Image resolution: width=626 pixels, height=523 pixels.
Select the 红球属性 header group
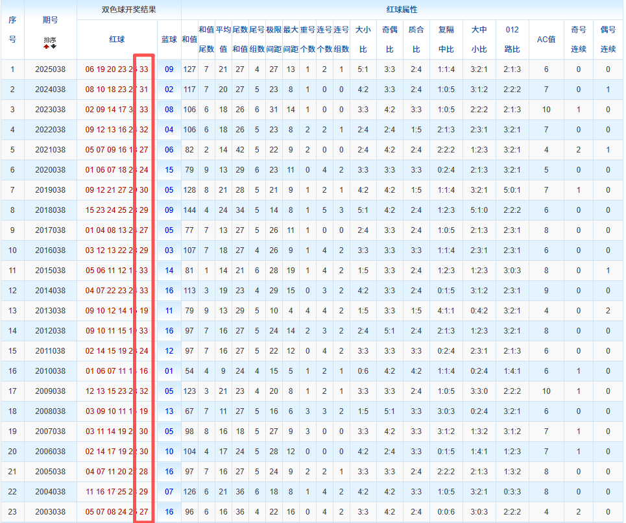(402, 10)
